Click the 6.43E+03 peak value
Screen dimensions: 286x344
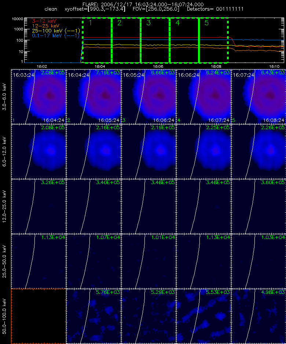(x=273, y=72)
